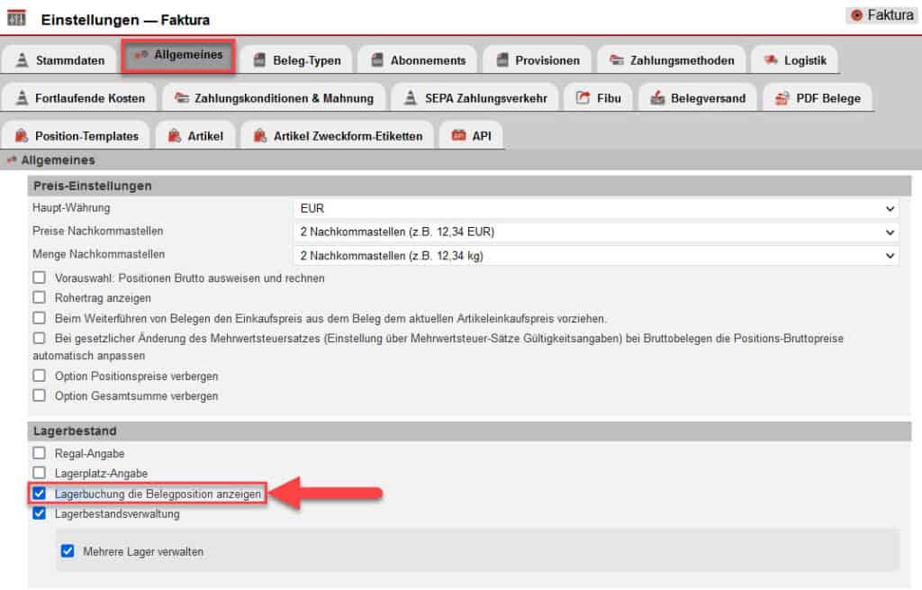Viewport: 922px width, 590px height.
Task: Check the Regal-Angabe option
Action: tap(40, 453)
